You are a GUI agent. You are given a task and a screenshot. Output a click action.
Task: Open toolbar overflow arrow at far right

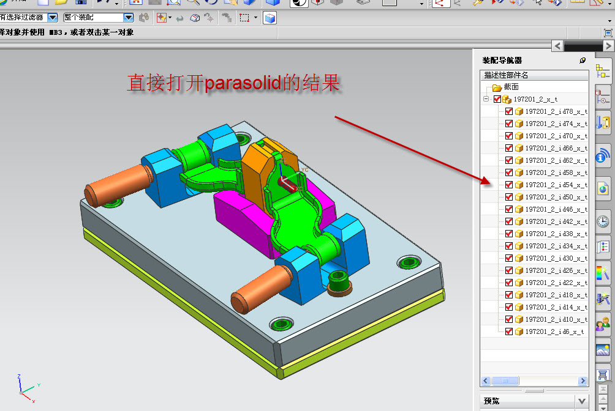click(x=609, y=21)
